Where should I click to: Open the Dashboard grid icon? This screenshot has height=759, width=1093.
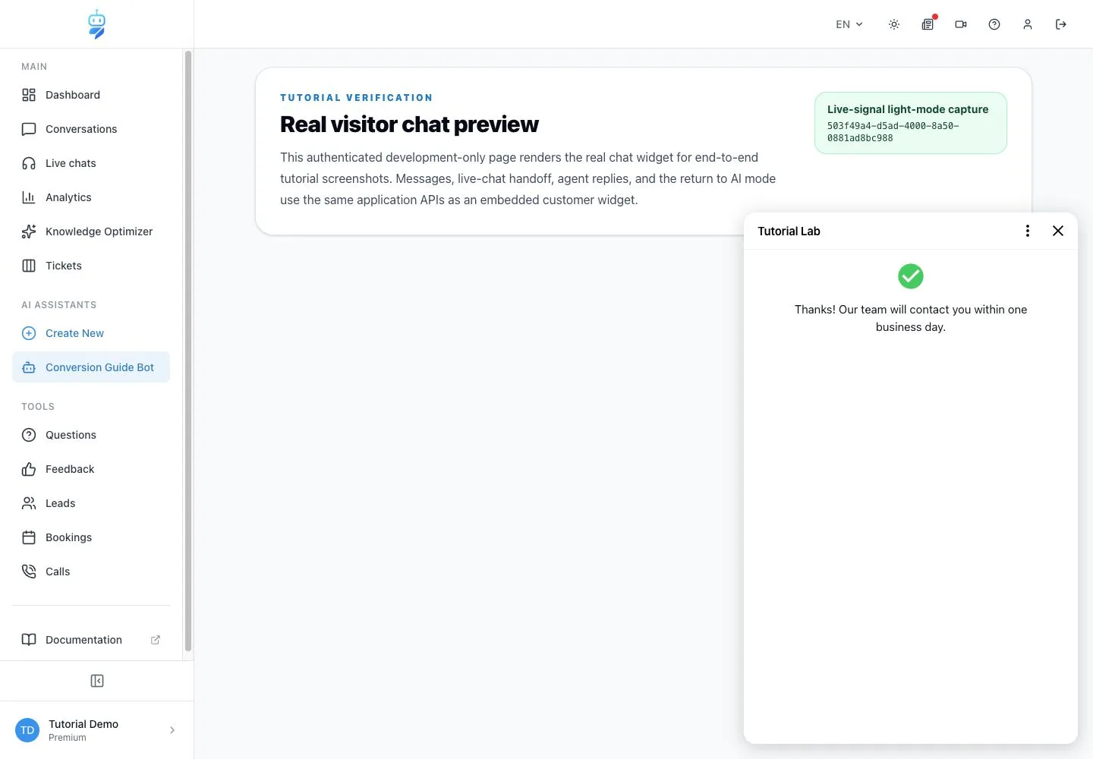click(29, 95)
